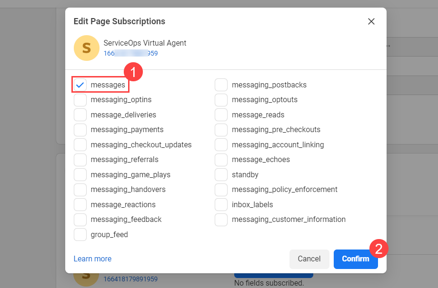This screenshot has width=438, height=288.
Task: Enable messaging_payments subscription
Action: (80, 129)
